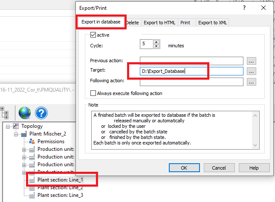Click the Plant: Mischer_2 factory icon
This screenshot has height=202, width=275.
coord(24,134)
